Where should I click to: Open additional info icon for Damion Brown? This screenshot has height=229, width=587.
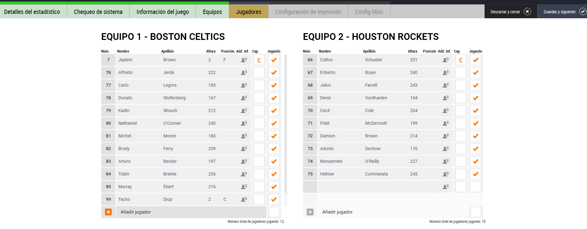[446, 136]
